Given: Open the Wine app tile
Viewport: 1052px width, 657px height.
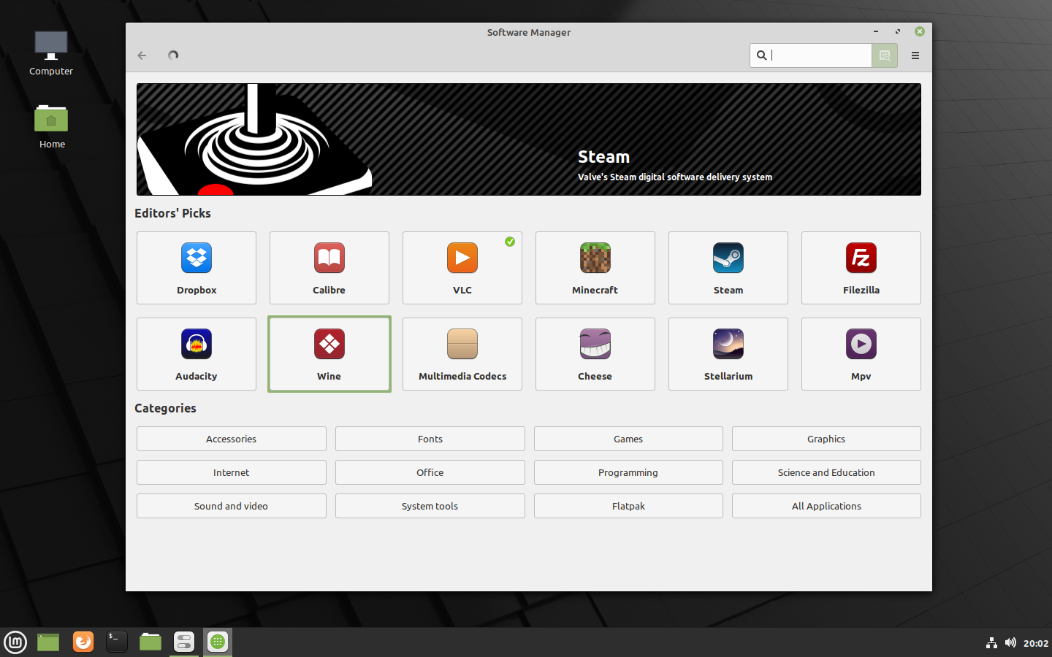Looking at the screenshot, I should click(329, 354).
